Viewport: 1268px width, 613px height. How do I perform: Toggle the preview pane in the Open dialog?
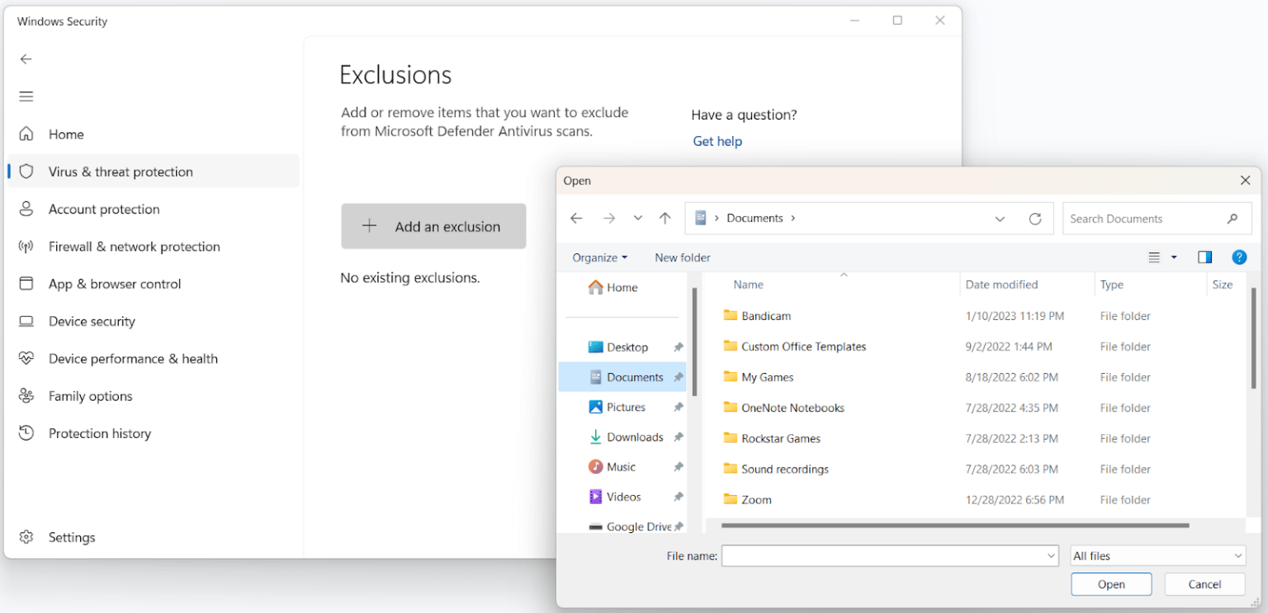(x=1204, y=257)
